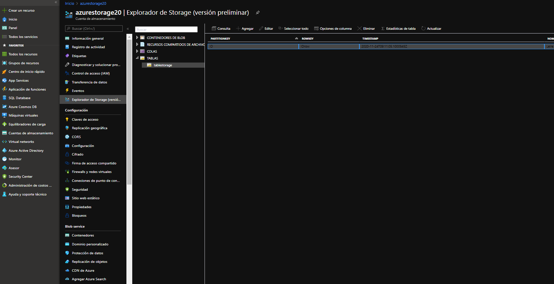Click the Crear un recurso plus icon

coord(4,11)
